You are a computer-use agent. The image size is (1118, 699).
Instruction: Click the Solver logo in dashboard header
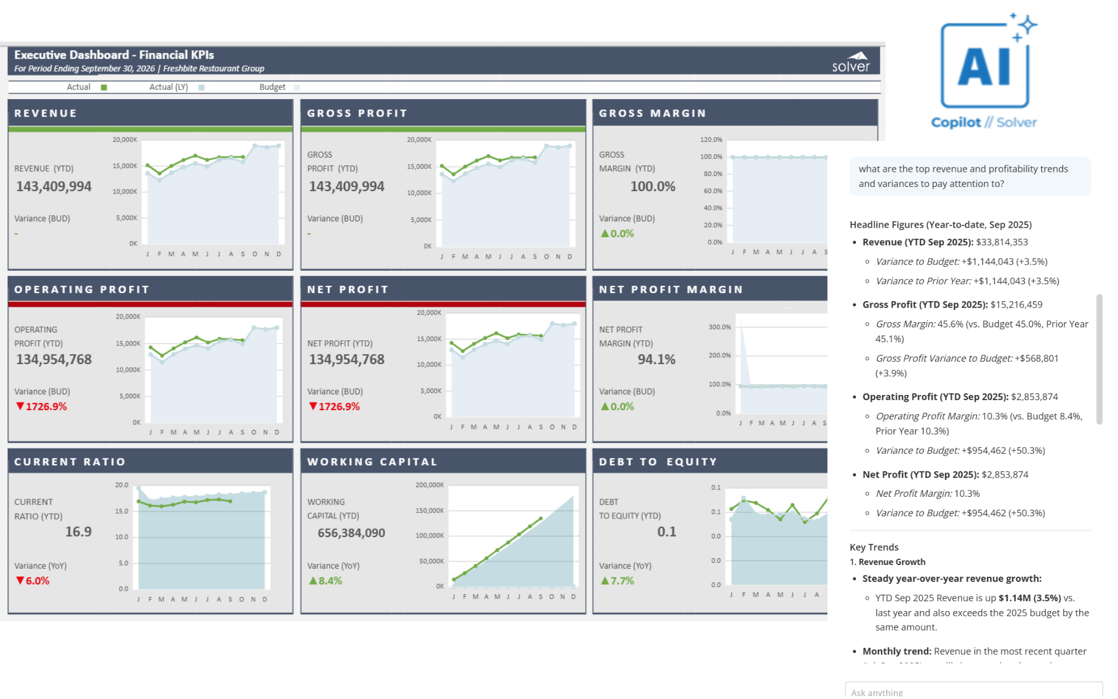coord(851,62)
